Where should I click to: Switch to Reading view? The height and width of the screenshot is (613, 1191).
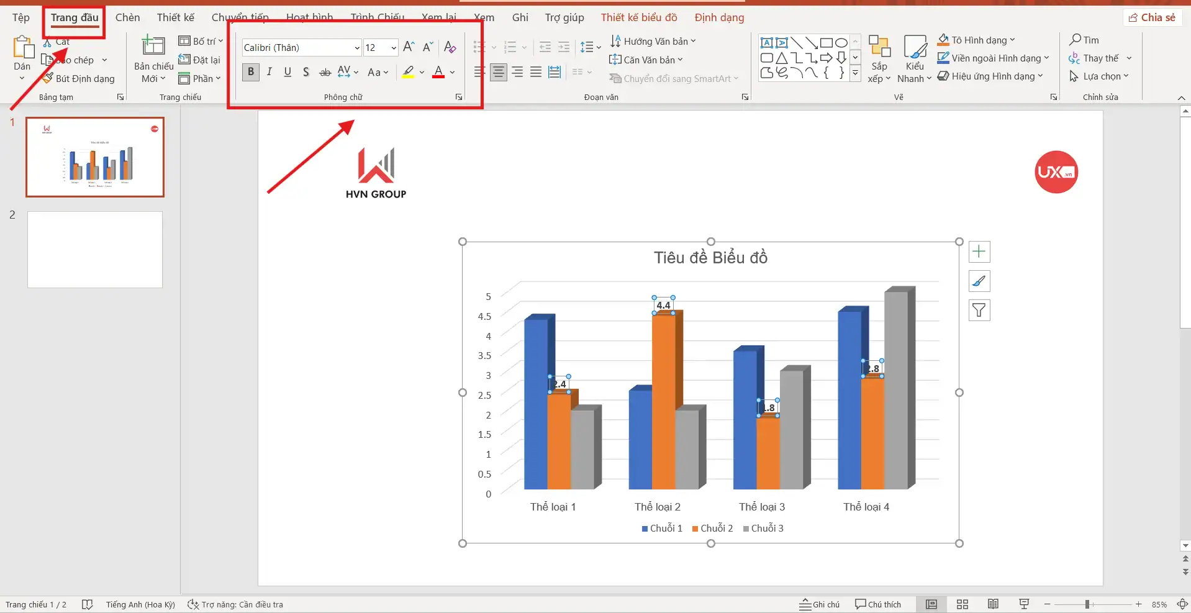(x=994, y=604)
